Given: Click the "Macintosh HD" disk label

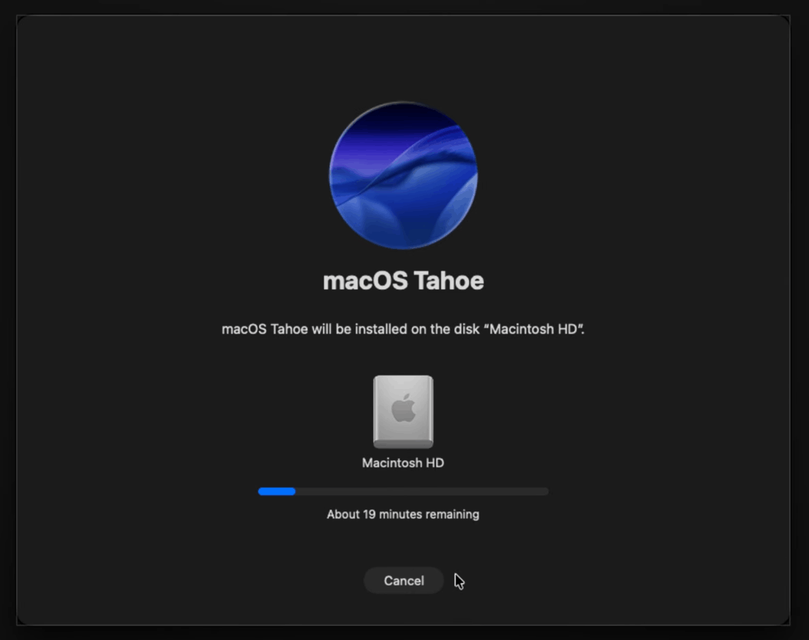Looking at the screenshot, I should [x=403, y=463].
